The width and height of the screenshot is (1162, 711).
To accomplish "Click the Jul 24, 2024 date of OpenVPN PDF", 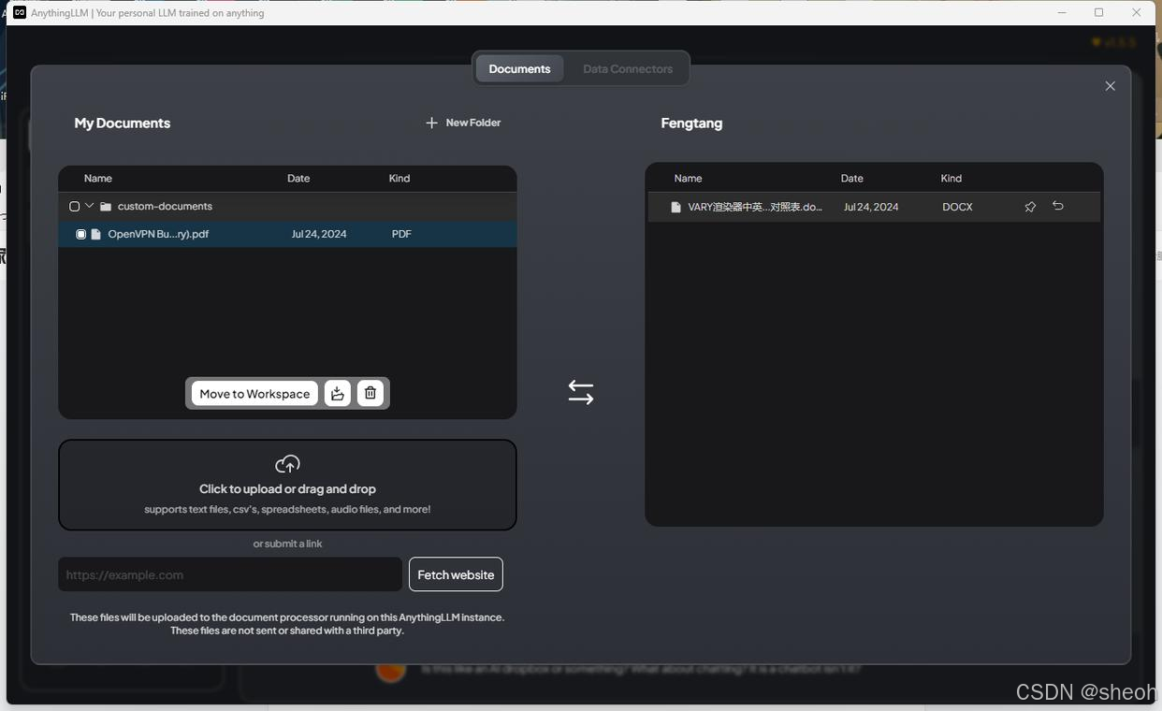I will tap(319, 234).
